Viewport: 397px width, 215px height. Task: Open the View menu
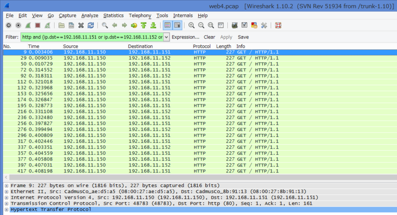(37, 15)
